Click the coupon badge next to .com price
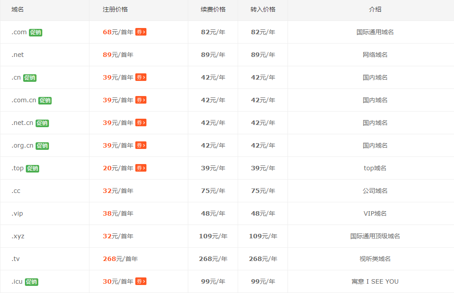 click(x=141, y=32)
